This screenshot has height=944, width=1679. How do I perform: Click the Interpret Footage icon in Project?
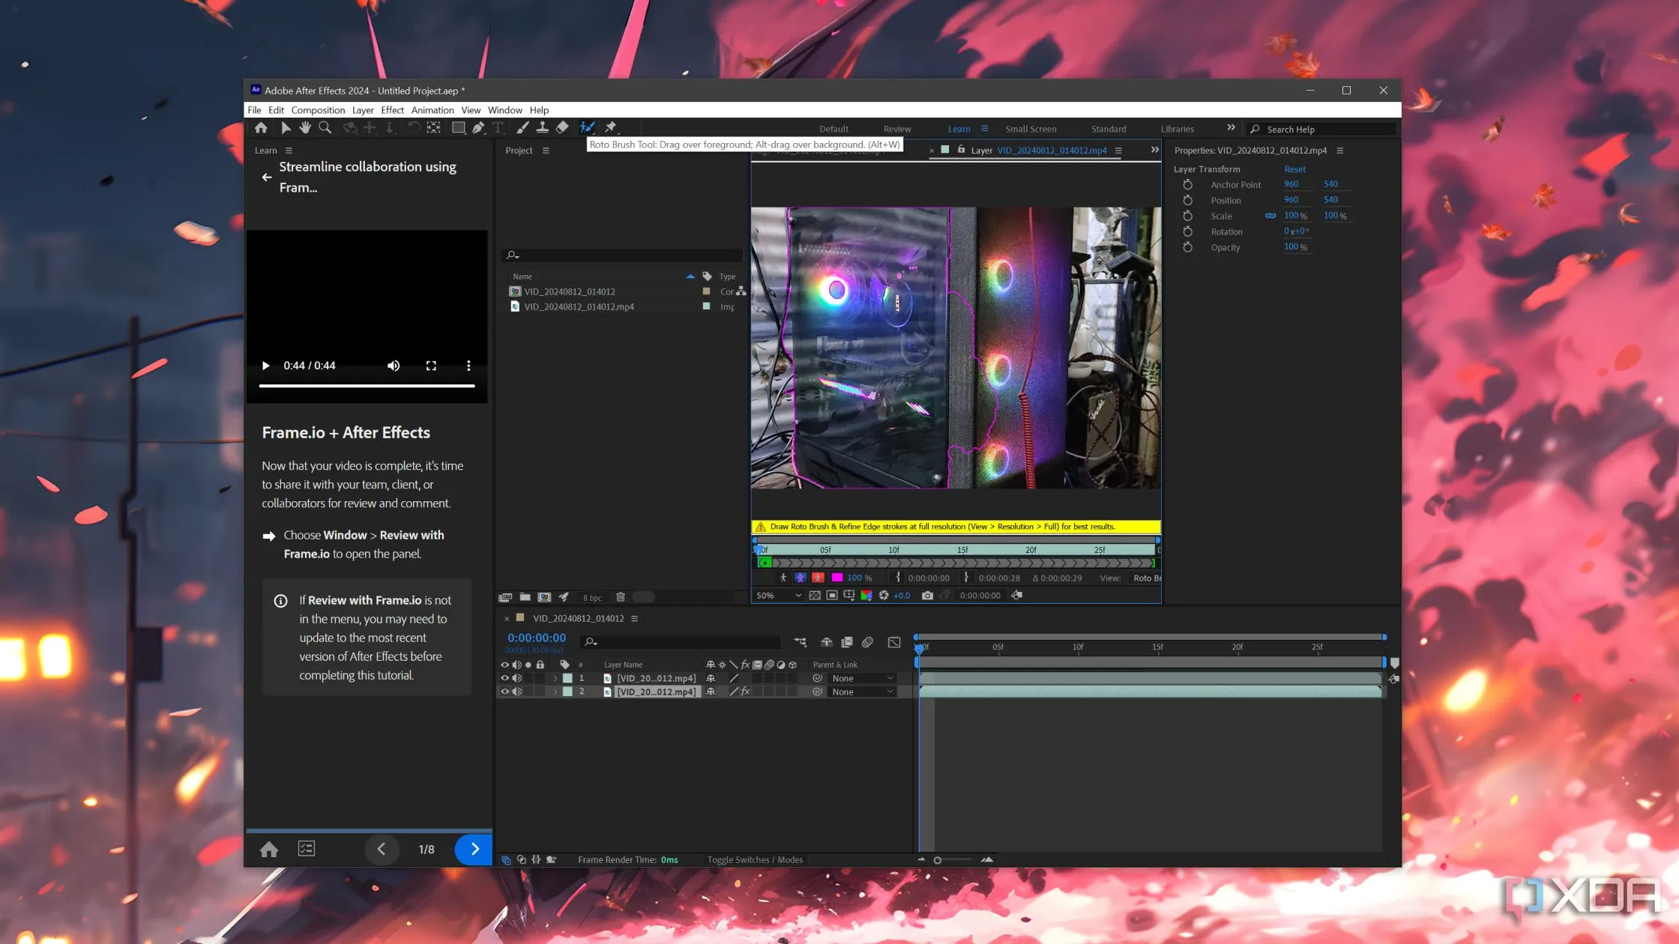(x=505, y=597)
